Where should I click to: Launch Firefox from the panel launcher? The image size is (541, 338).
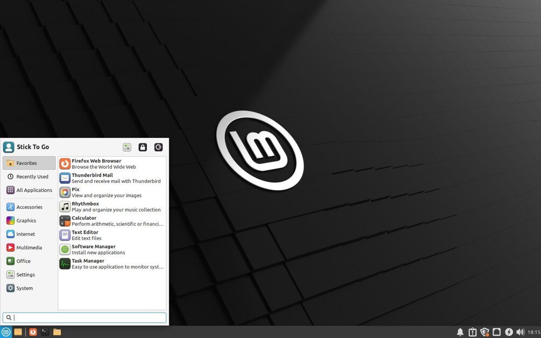coord(33,332)
